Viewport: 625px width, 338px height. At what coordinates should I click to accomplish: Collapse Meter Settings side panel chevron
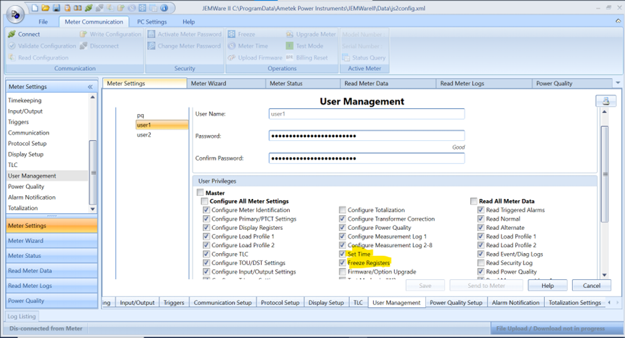coord(90,86)
